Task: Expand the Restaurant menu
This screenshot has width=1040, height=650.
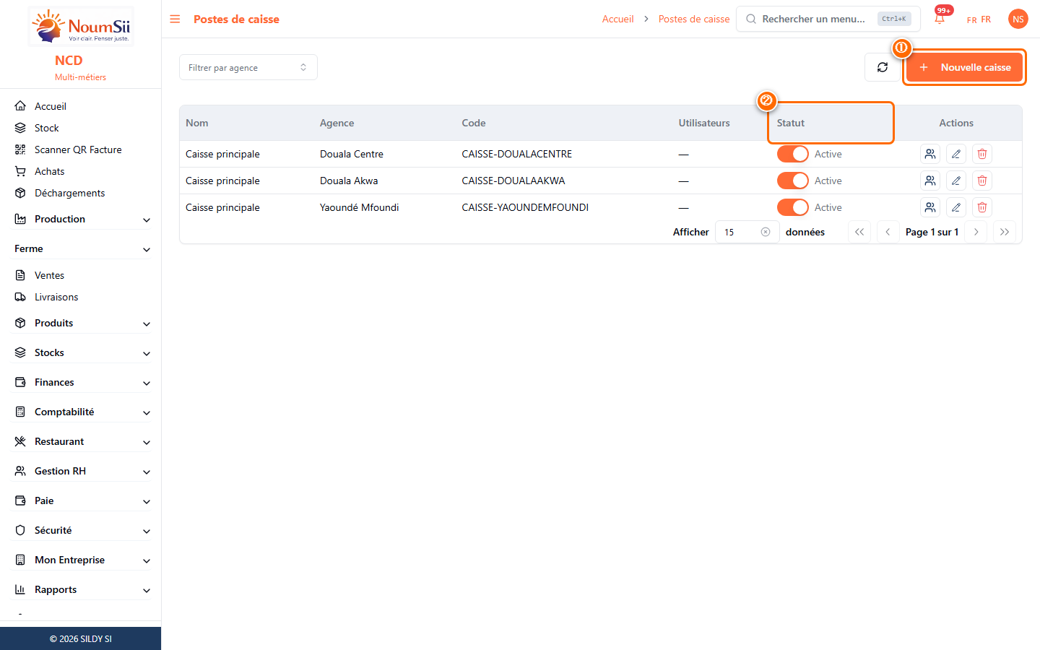Action: tap(82, 441)
